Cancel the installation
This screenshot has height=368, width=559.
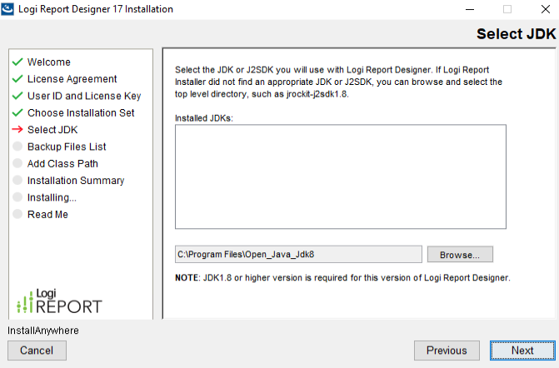pyautogui.click(x=37, y=351)
